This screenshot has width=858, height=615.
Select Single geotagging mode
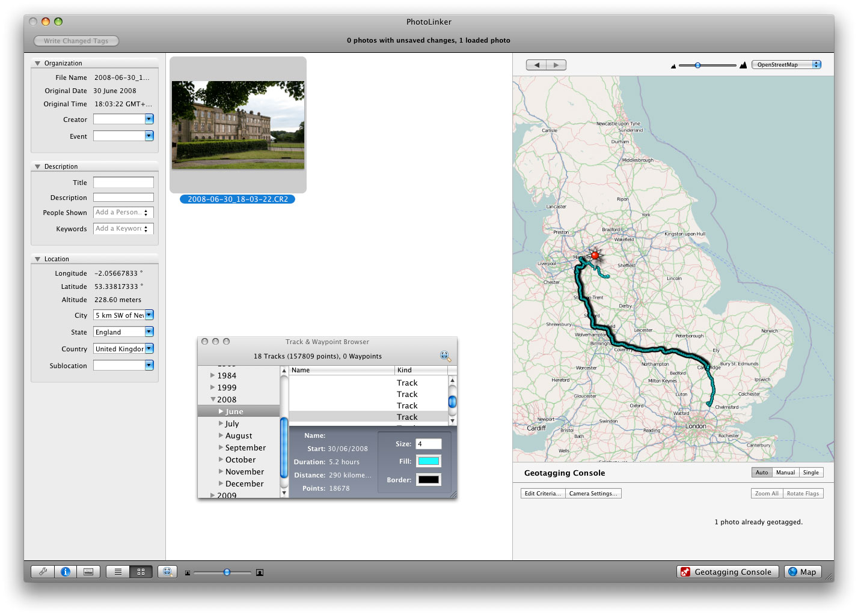click(811, 473)
